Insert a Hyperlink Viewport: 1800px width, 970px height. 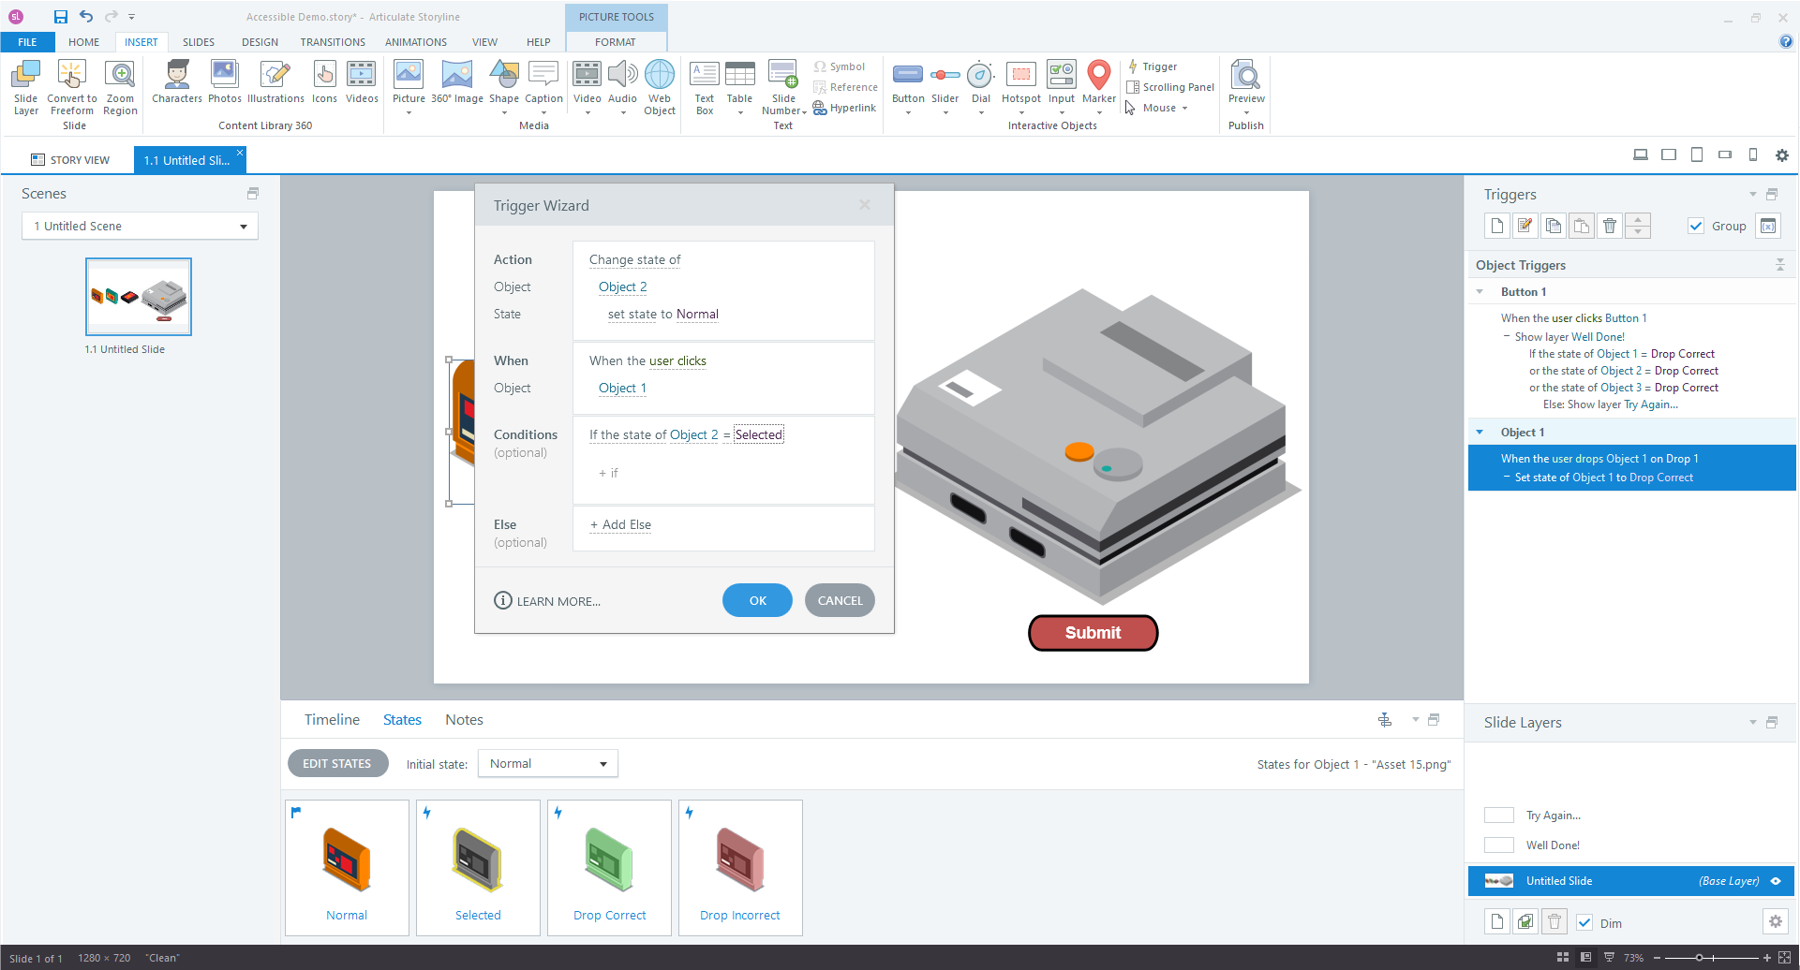(x=844, y=108)
